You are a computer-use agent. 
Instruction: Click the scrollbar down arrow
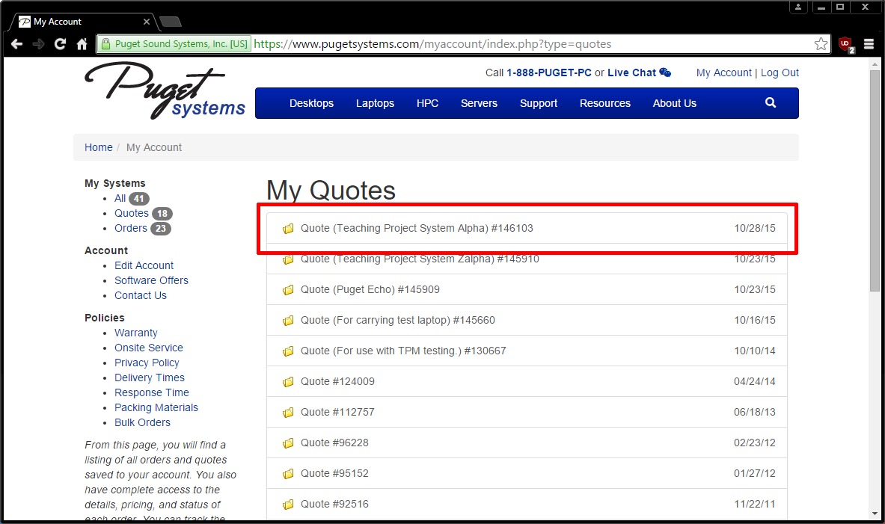coord(875,514)
